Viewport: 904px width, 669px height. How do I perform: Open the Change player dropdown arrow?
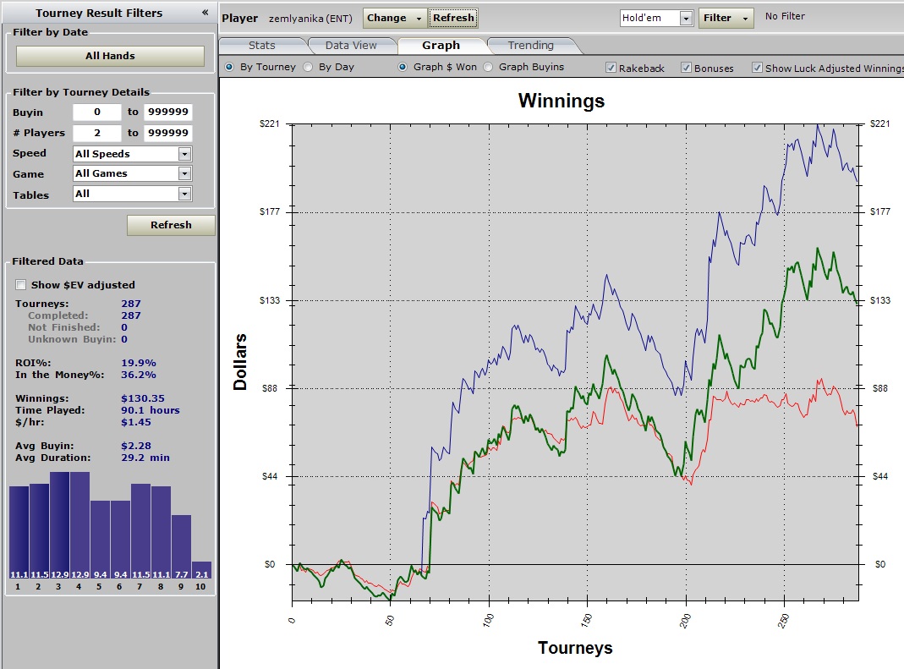click(x=419, y=19)
